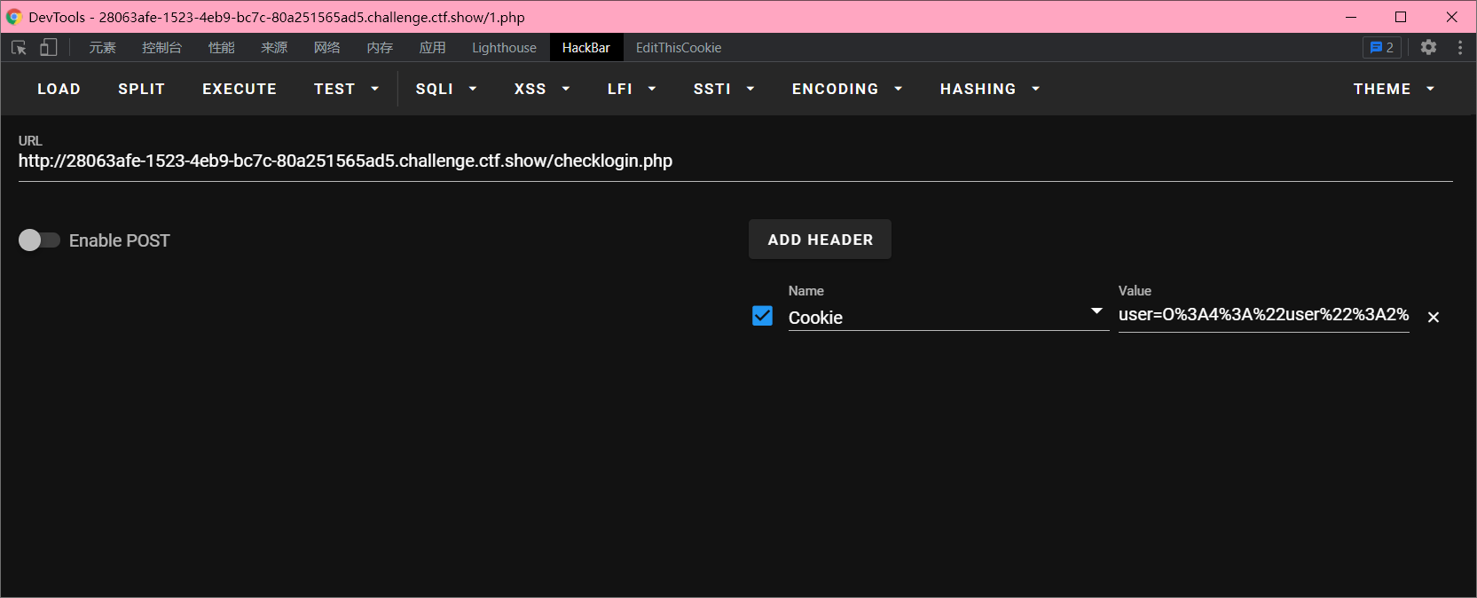Click the Chrome icon in the title bar
Screen dimensions: 1477x598
tap(13, 17)
